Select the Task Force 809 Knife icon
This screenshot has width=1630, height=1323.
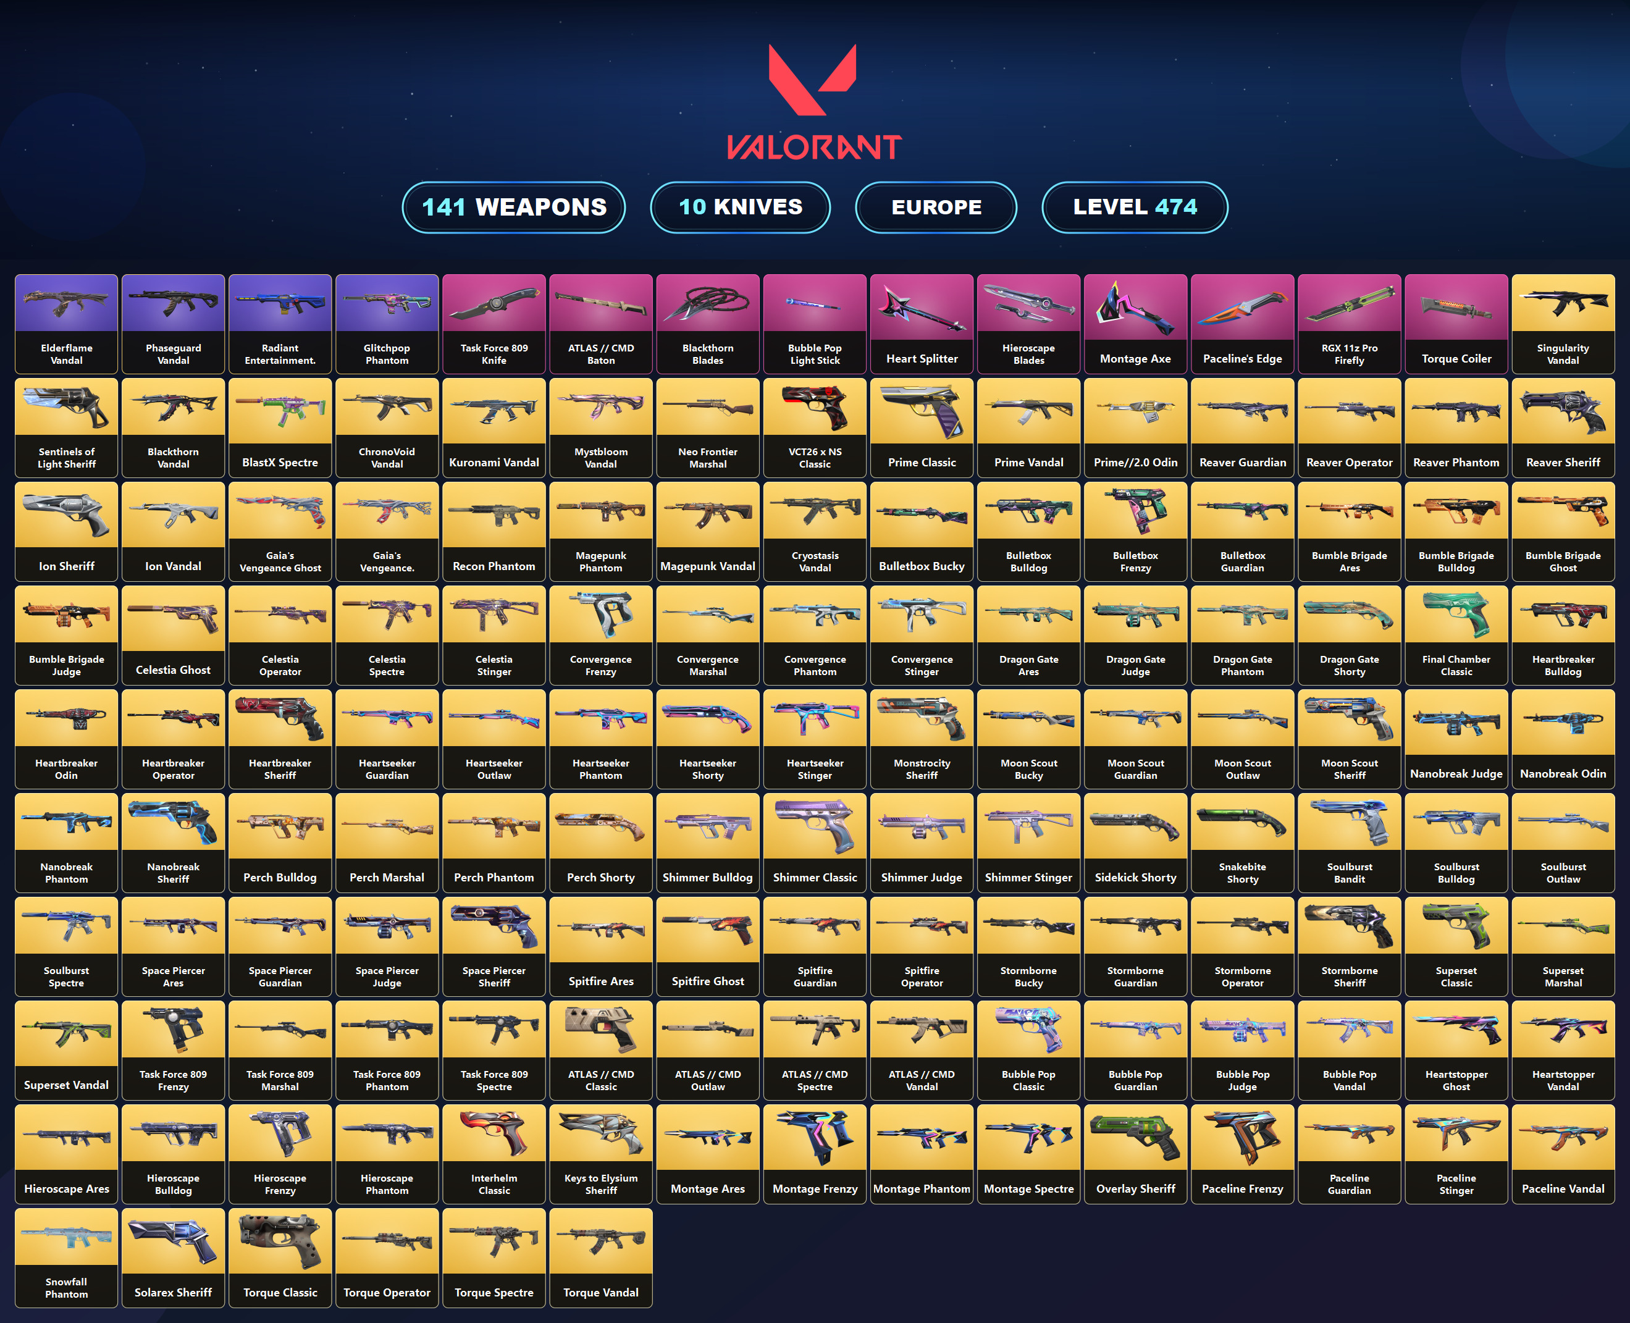point(494,303)
